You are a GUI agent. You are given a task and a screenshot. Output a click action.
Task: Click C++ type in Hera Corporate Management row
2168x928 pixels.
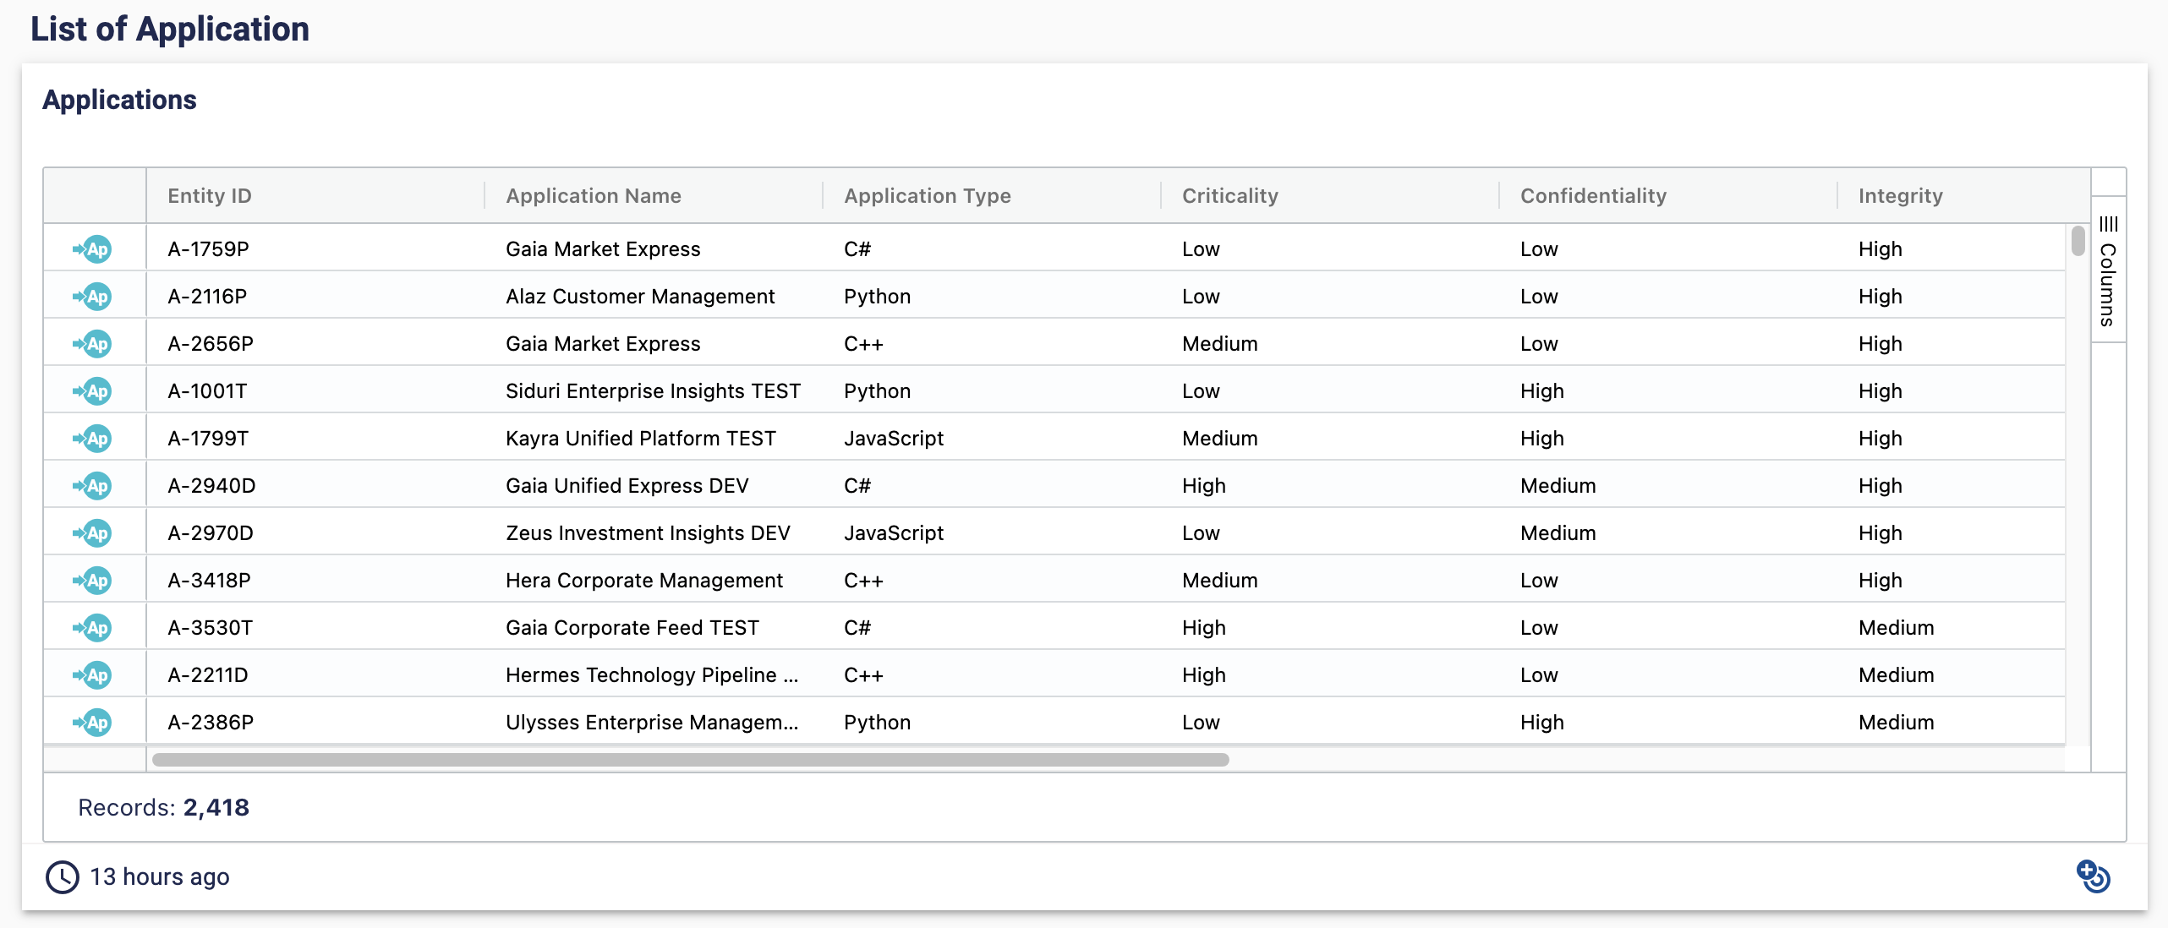[863, 581]
